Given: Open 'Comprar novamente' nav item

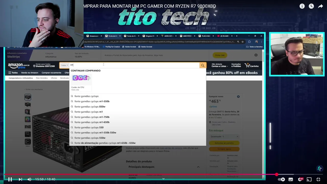Looking at the screenshot, I should tap(51, 73).
